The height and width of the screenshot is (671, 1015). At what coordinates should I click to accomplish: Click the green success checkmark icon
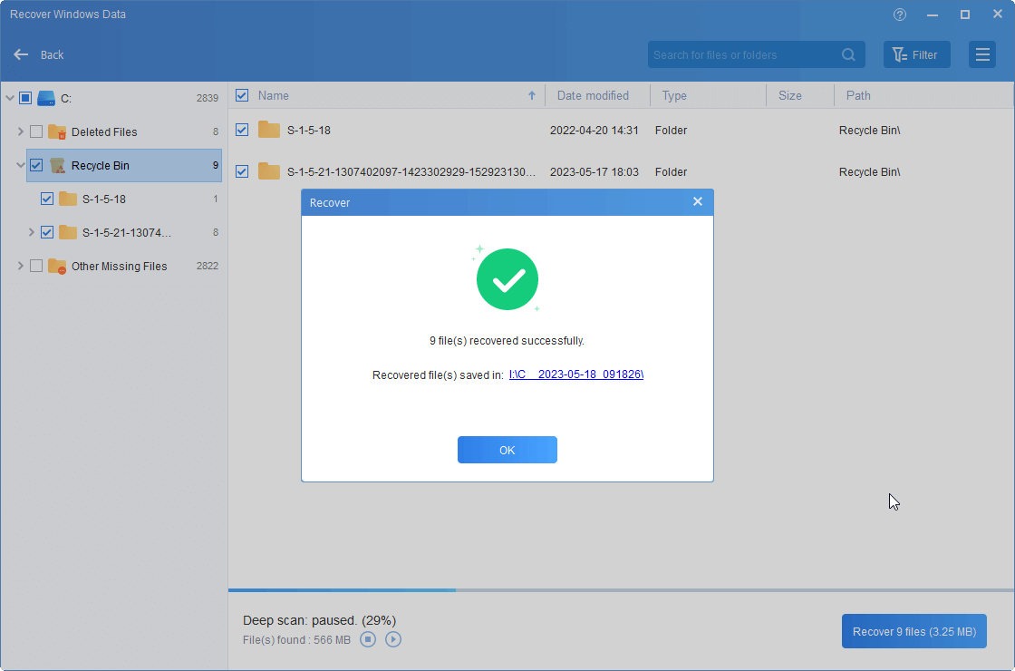[x=507, y=279]
